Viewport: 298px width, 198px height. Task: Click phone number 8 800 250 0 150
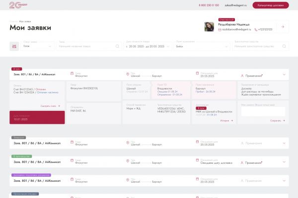click(x=209, y=5)
